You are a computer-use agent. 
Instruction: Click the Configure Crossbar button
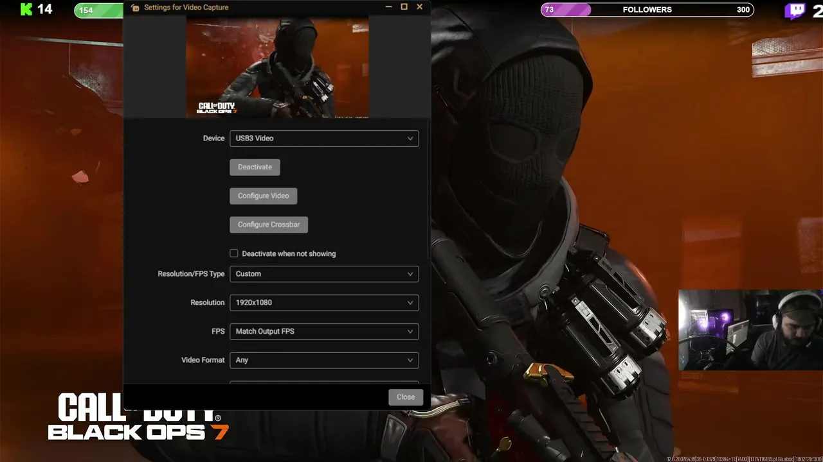[x=269, y=225]
